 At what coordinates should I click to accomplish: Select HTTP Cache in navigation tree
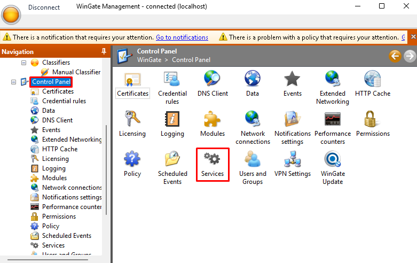click(60, 149)
